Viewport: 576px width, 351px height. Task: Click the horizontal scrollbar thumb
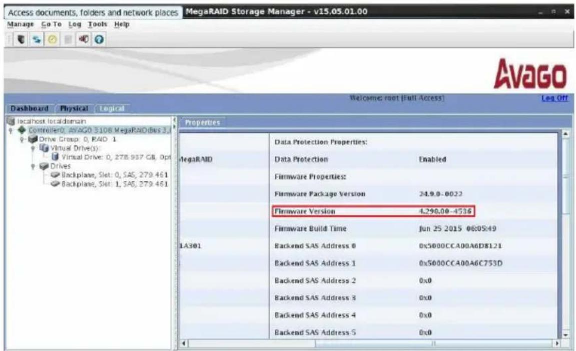[x=433, y=343]
